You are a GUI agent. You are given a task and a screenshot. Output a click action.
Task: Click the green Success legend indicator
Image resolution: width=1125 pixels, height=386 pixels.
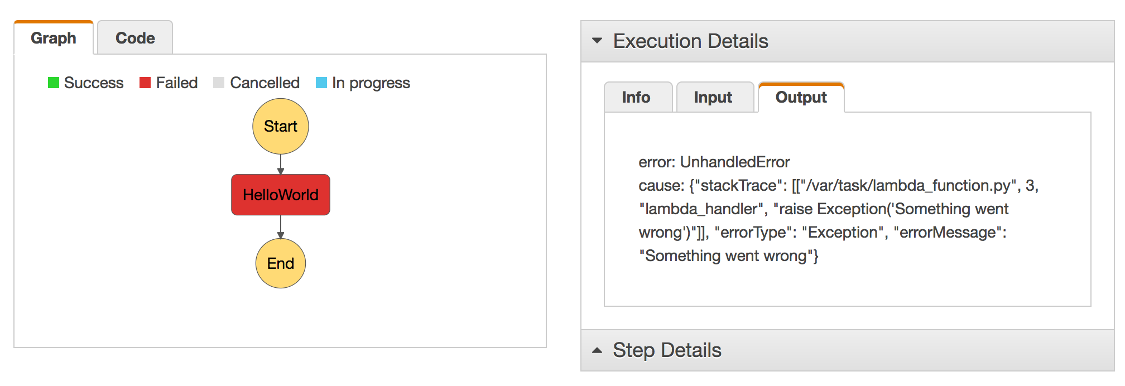[x=54, y=83]
